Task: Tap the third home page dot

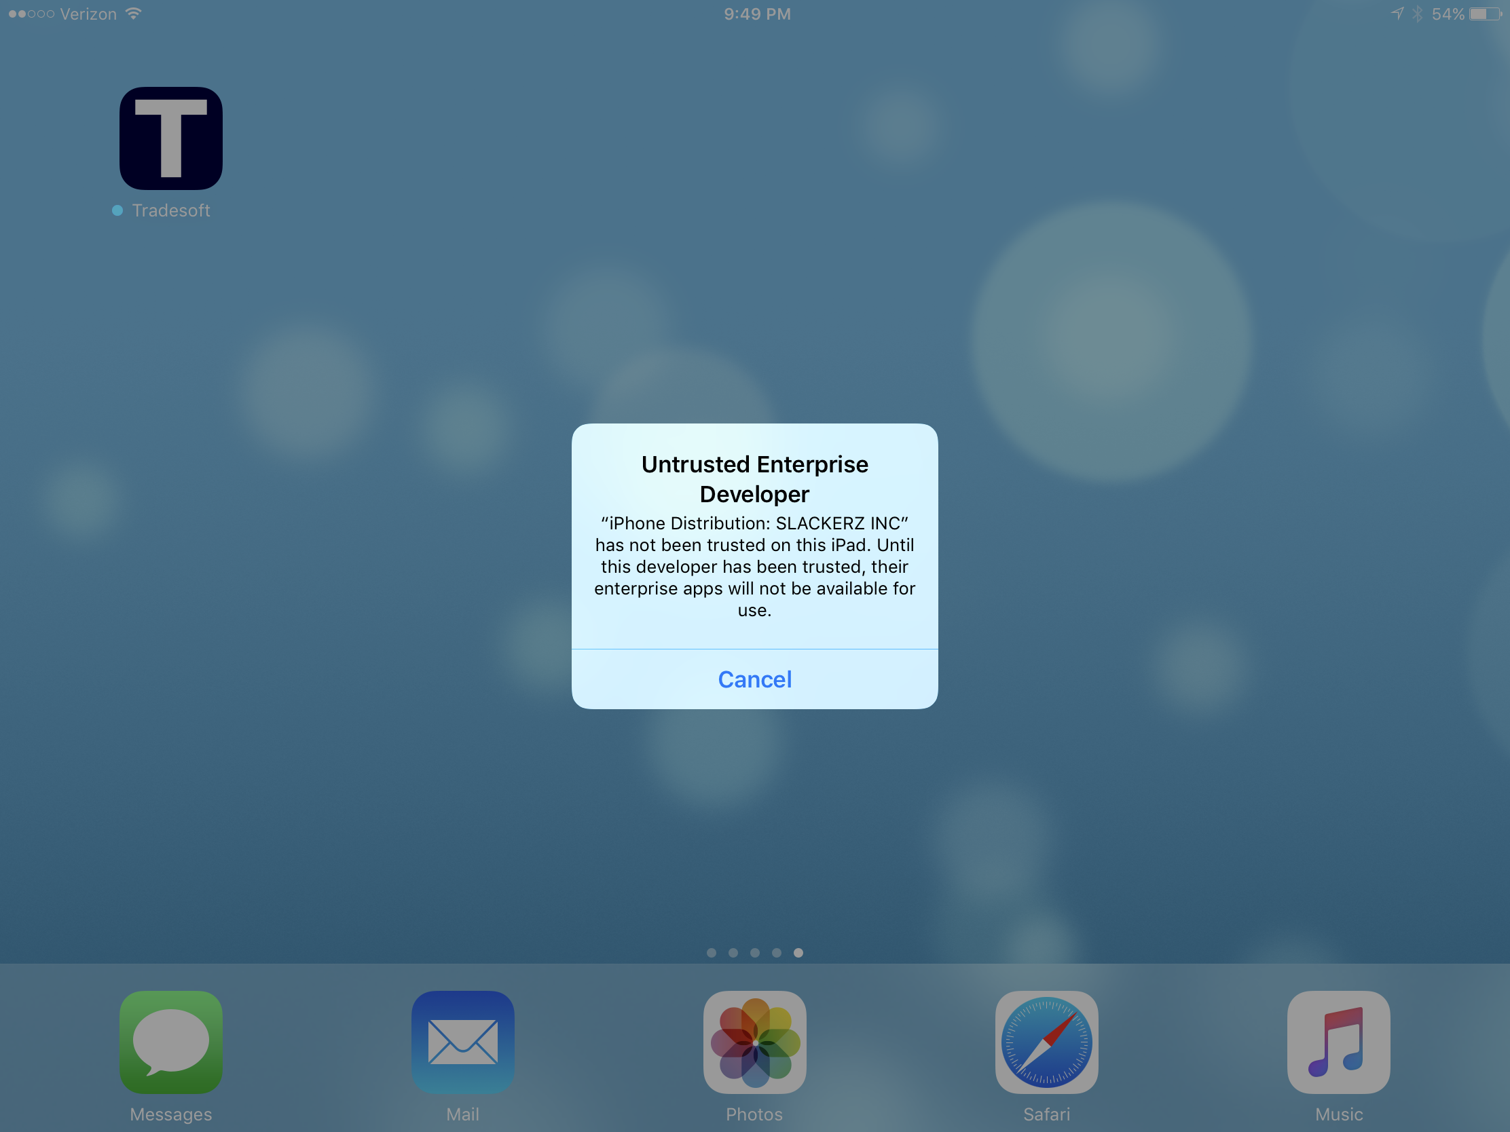Action: (754, 953)
